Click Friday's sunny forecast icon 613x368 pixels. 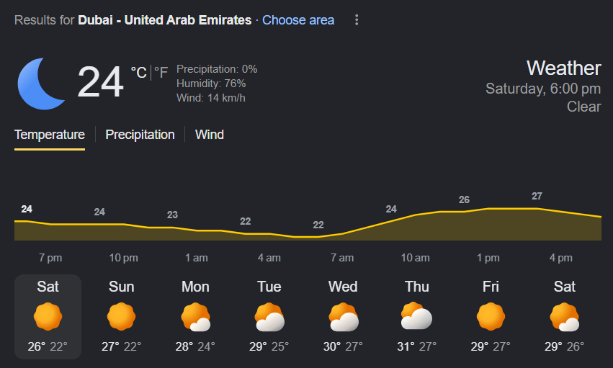click(x=491, y=317)
